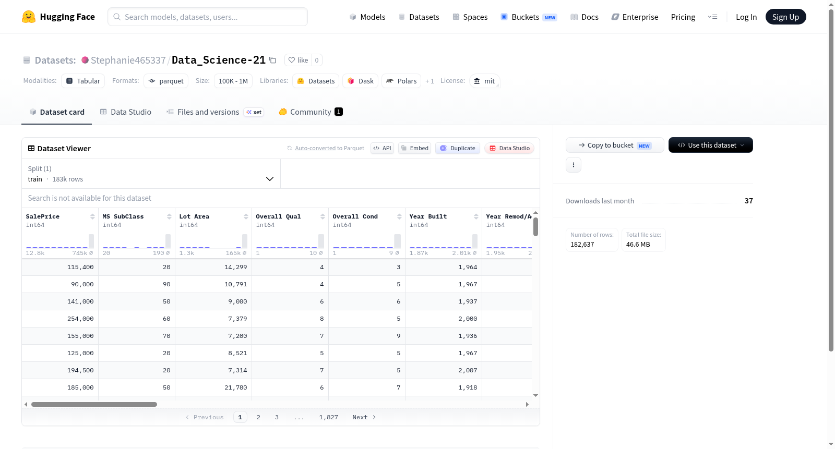This screenshot has height=449, width=835.
Task: Sort the Year Built column
Action: click(x=476, y=216)
